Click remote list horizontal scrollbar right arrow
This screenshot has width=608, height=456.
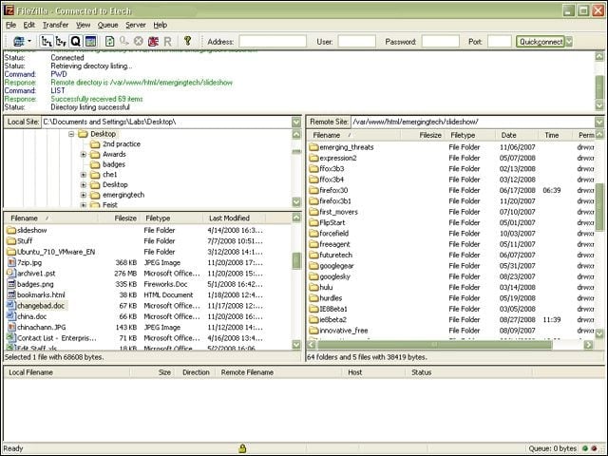pyautogui.click(x=589, y=345)
